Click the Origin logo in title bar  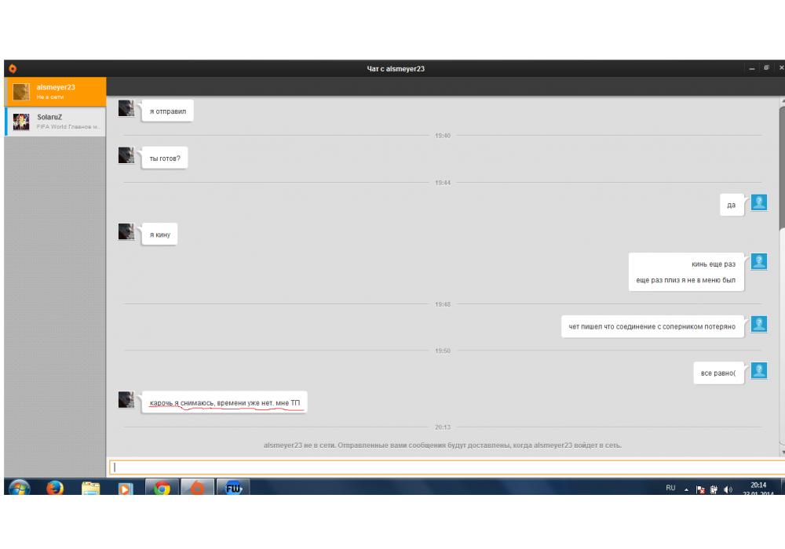pyautogui.click(x=13, y=68)
